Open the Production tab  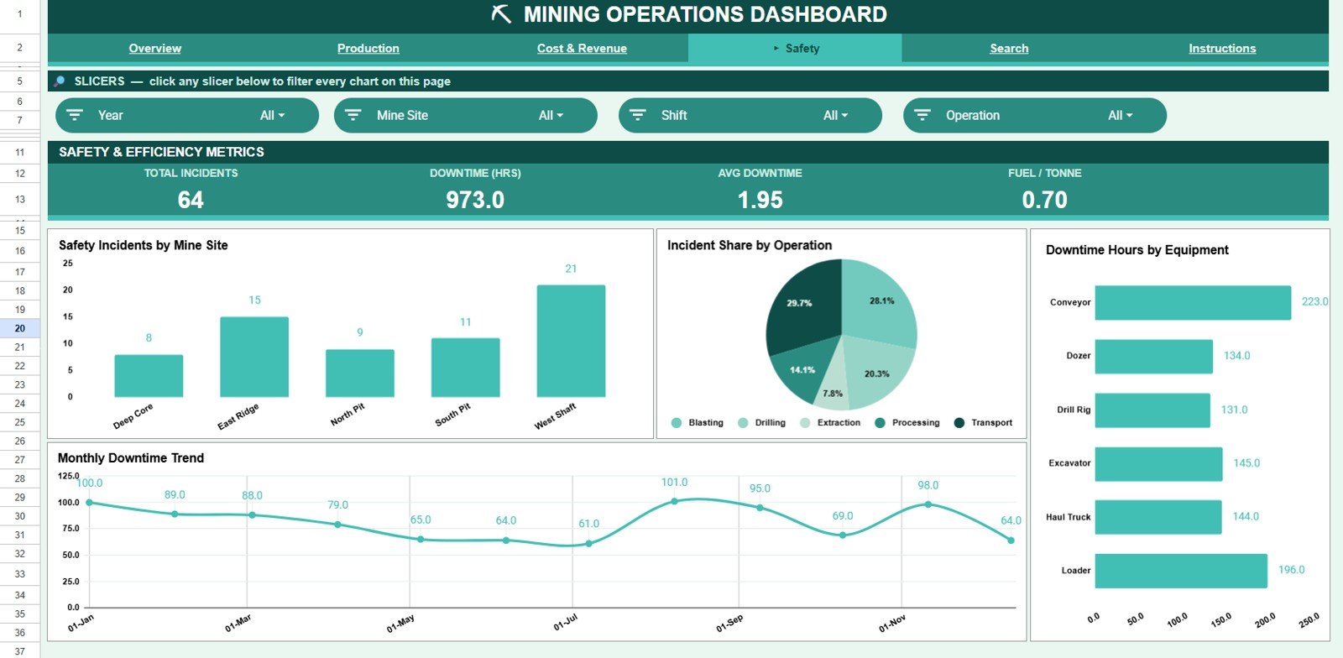tap(368, 49)
